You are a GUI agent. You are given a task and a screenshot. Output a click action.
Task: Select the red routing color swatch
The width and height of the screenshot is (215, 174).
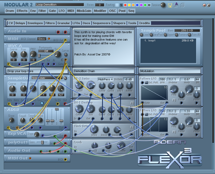125,5
